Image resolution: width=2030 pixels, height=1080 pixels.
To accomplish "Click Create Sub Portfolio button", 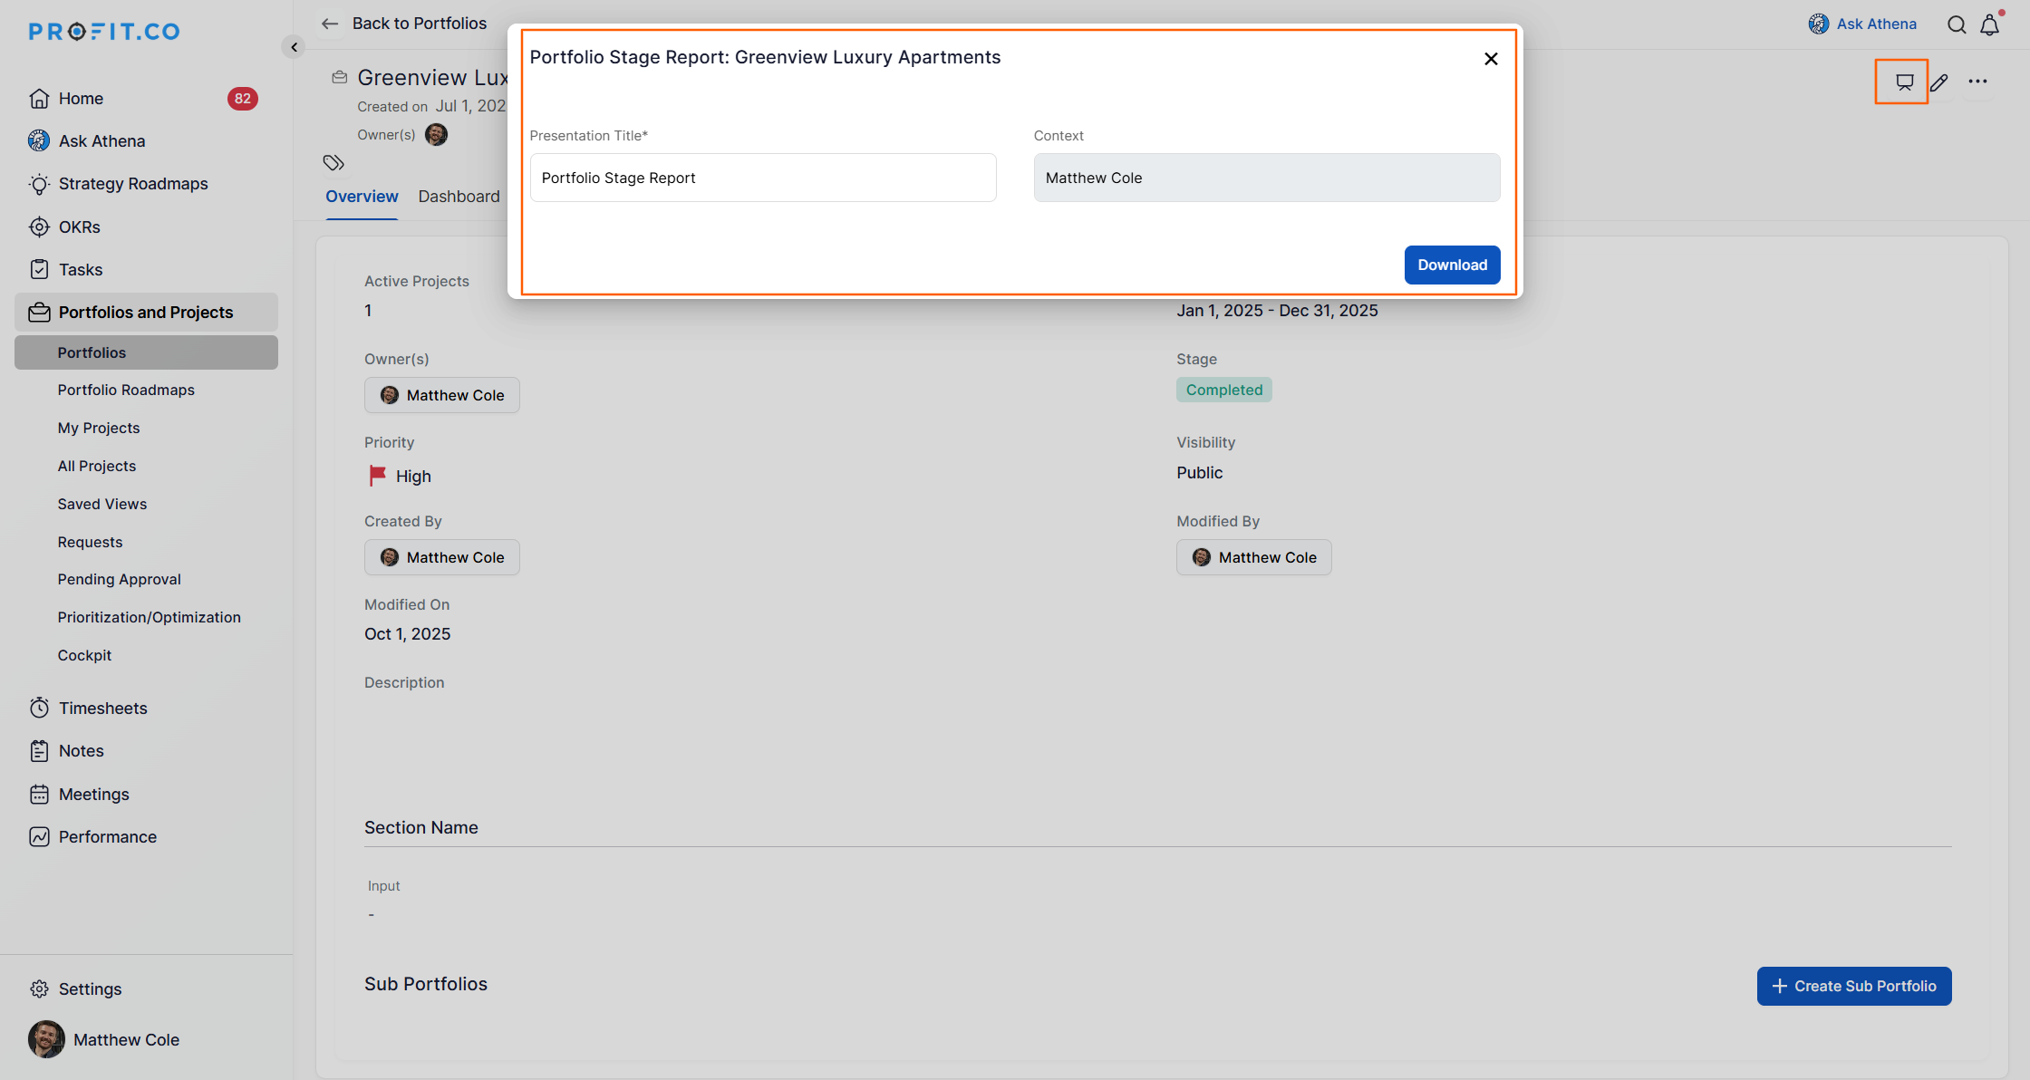I will coord(1853,986).
